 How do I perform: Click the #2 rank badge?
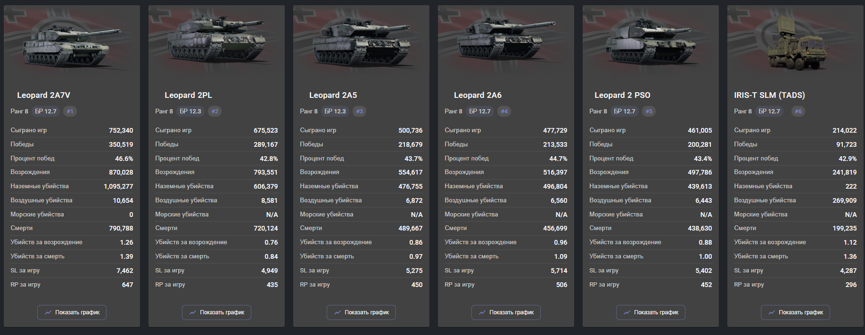[x=215, y=112]
